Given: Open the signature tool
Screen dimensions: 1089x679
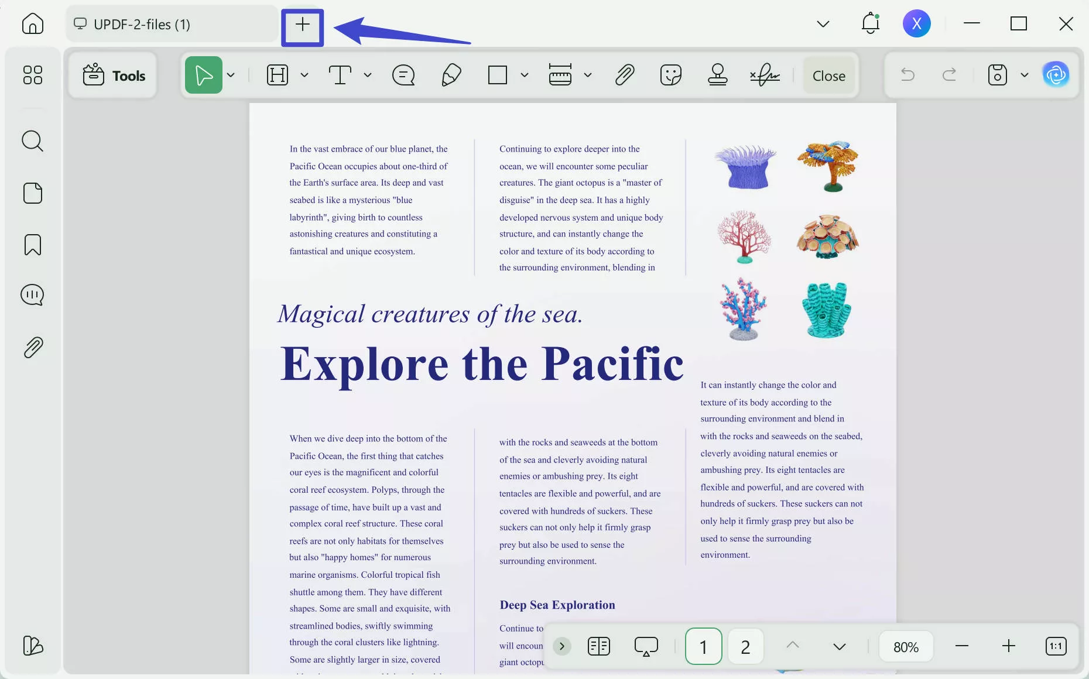Looking at the screenshot, I should click(765, 75).
